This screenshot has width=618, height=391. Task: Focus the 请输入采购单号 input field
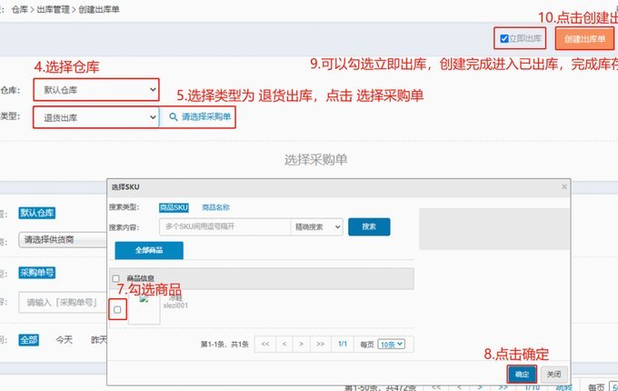63,302
